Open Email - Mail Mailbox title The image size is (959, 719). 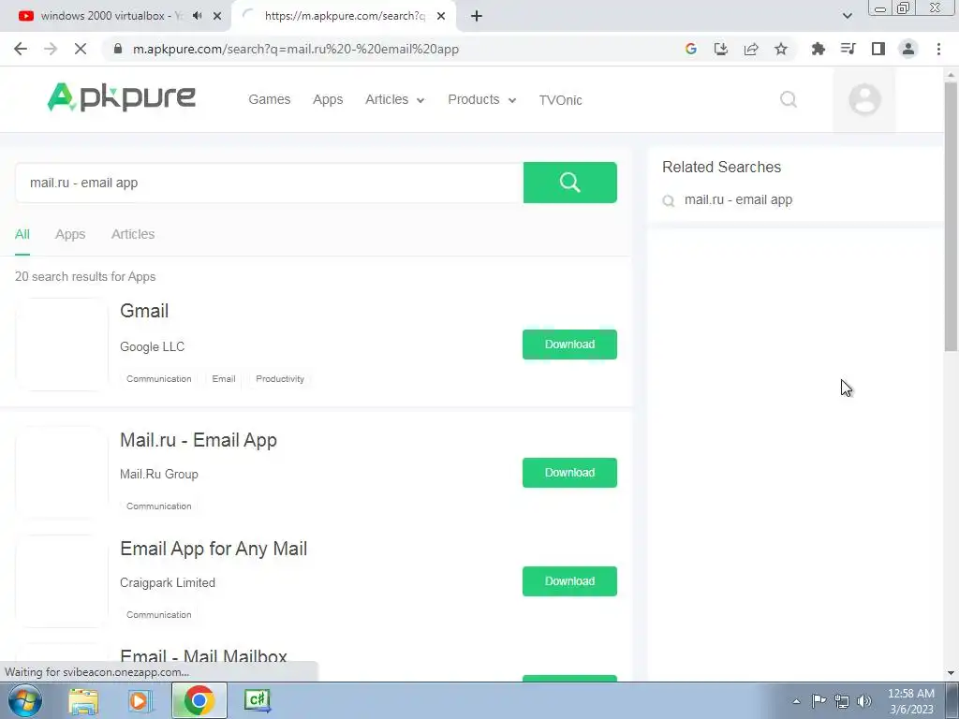pos(203,656)
